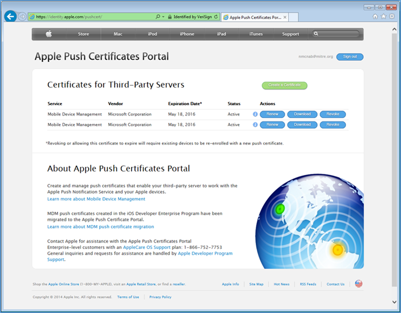Click the globe illustration image

[309, 221]
